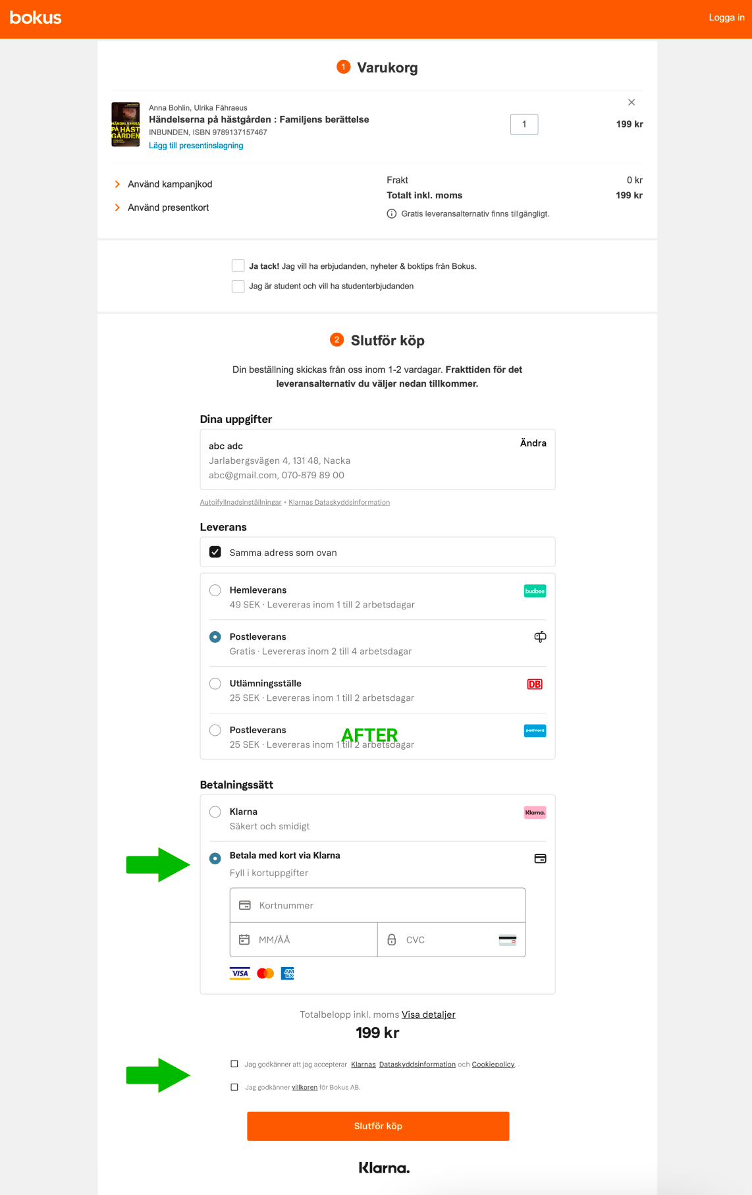Click the budbee delivery logo
Screen dimensions: 752x1195
(x=535, y=591)
